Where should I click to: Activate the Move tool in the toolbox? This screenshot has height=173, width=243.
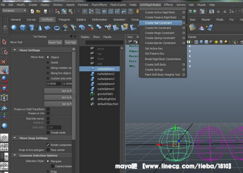[x=4, y=70]
